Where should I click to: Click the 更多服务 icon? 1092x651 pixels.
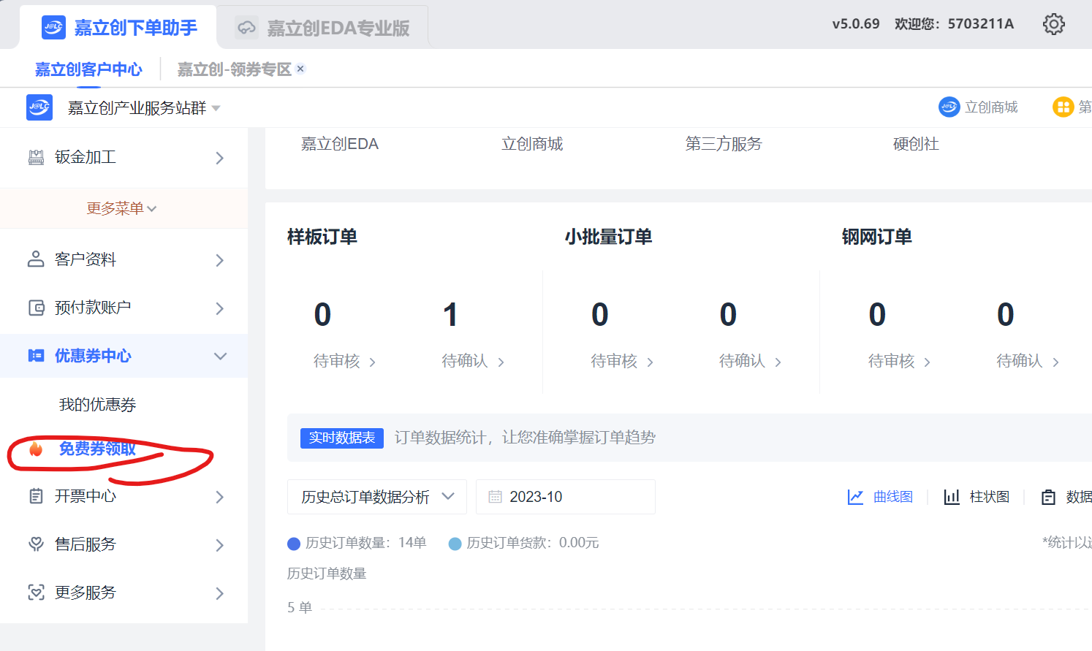tap(36, 593)
